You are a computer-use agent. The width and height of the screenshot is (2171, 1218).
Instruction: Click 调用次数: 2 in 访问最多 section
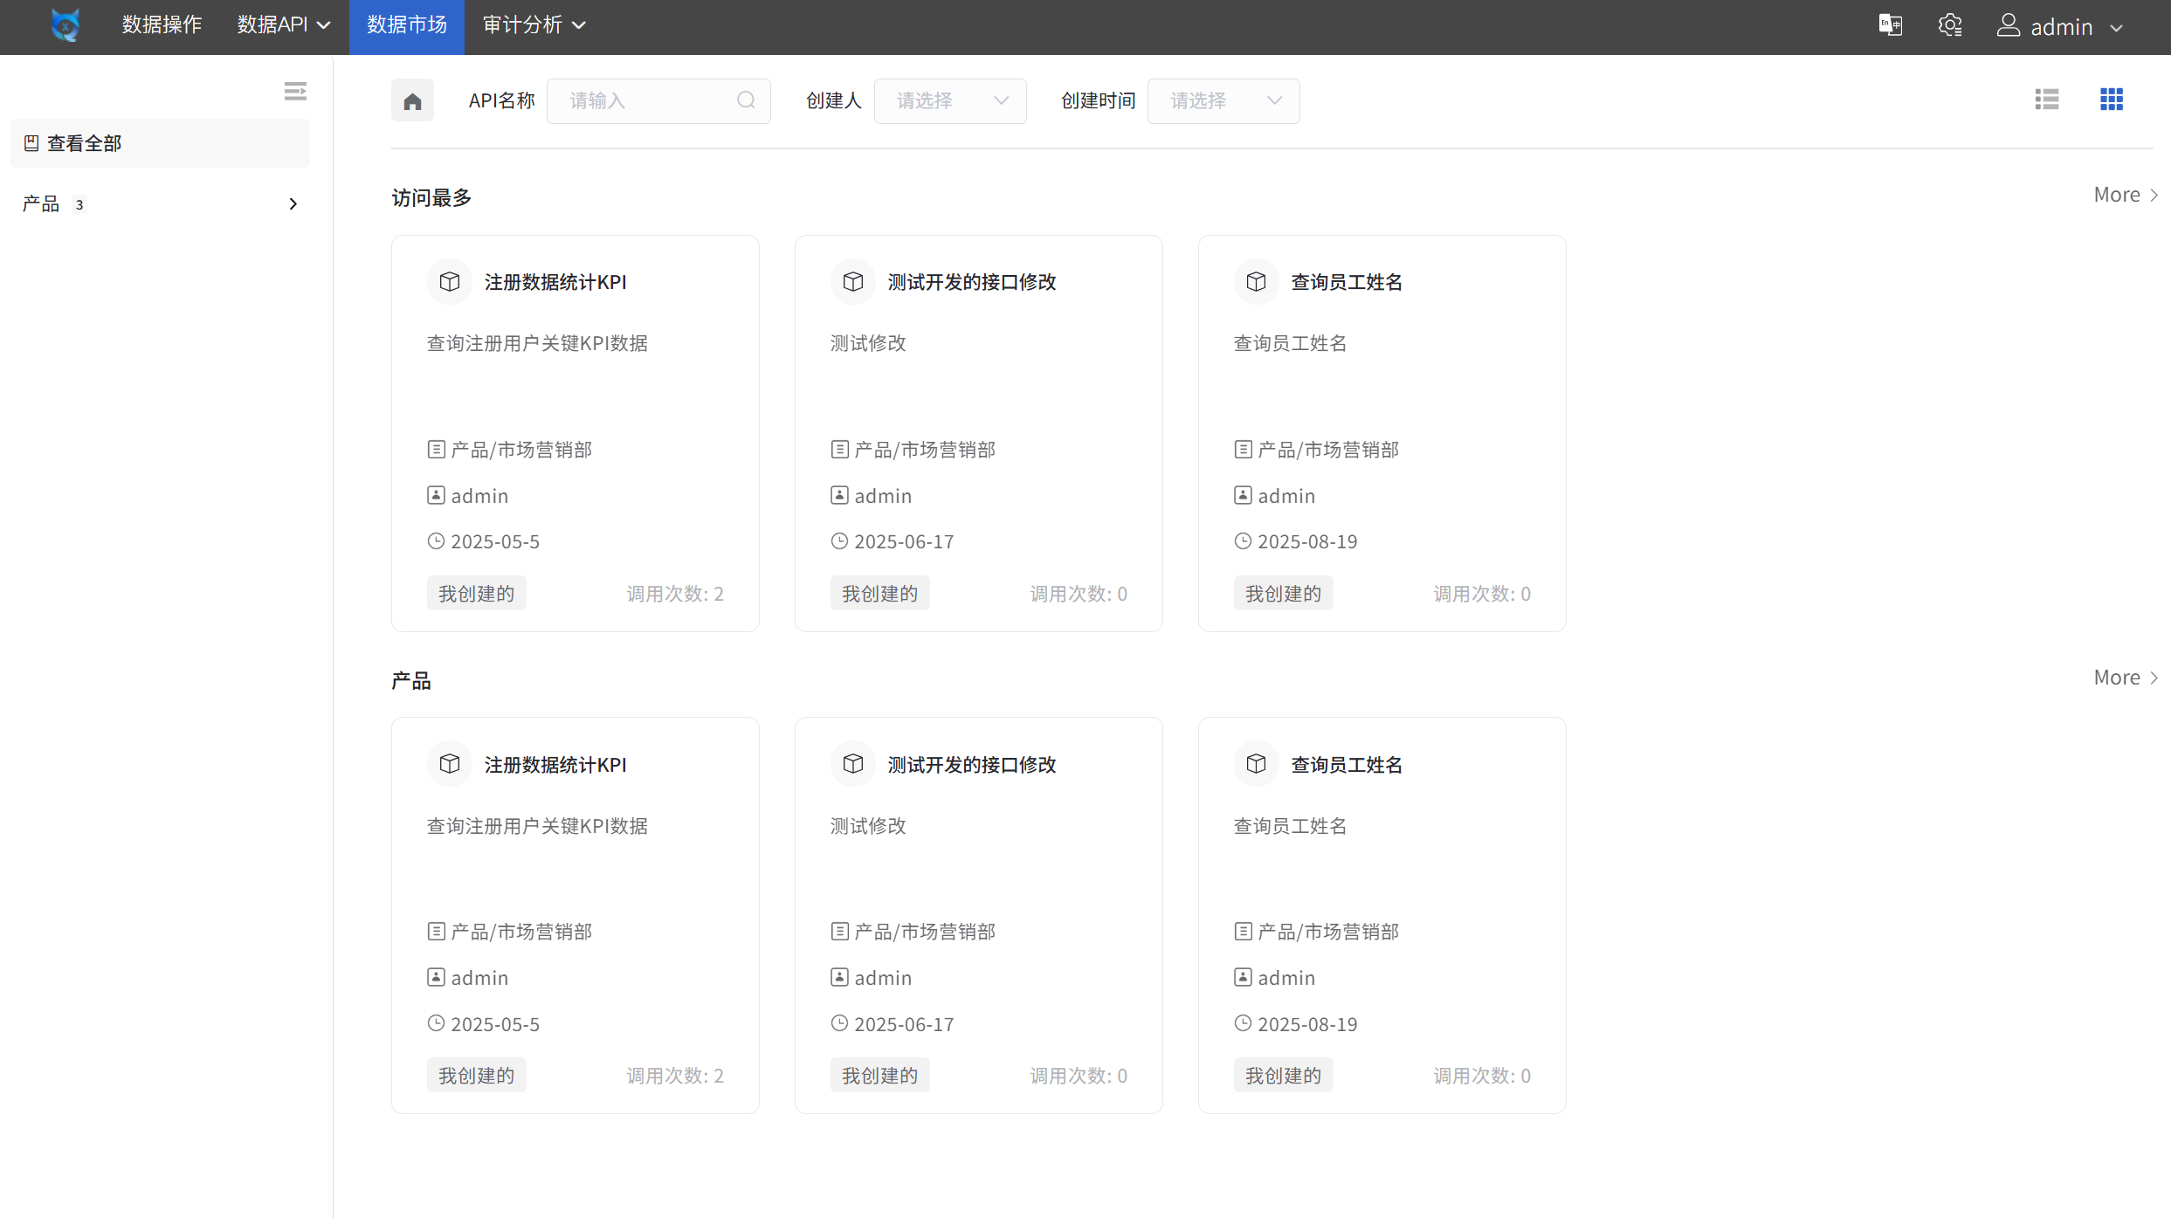coord(675,594)
